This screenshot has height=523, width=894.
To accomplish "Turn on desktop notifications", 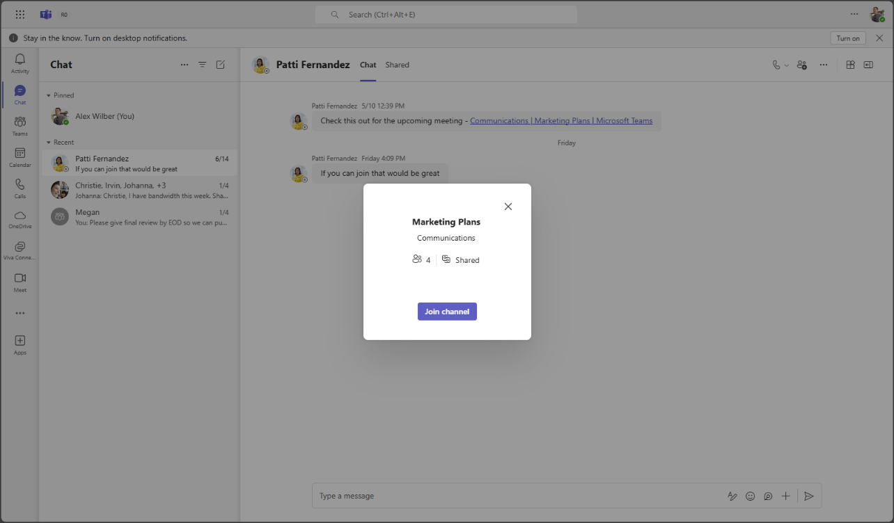I will pos(847,38).
